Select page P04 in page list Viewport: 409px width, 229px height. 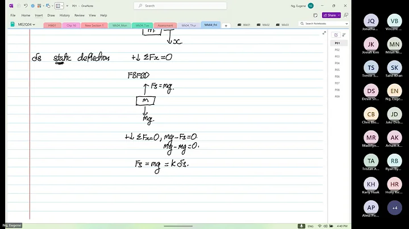pyautogui.click(x=339, y=63)
